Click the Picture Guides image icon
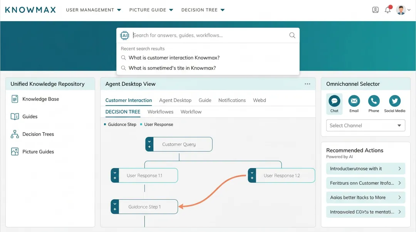416x232 pixels. coord(15,152)
